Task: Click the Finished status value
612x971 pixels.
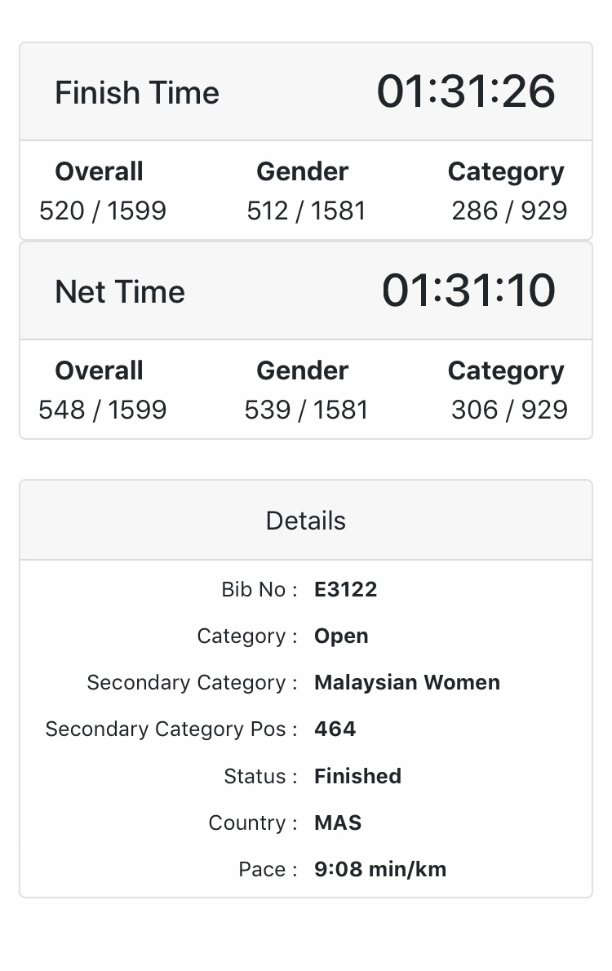Action: point(358,776)
